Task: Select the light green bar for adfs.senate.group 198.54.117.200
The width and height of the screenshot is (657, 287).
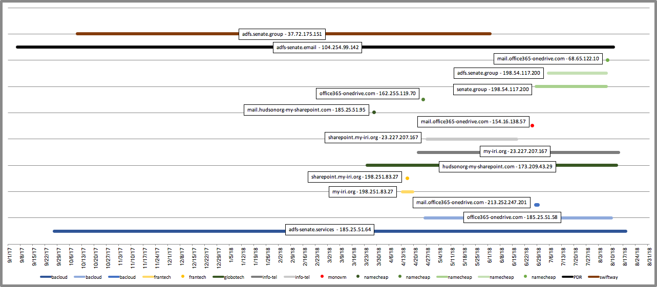Action: pyautogui.click(x=577, y=73)
